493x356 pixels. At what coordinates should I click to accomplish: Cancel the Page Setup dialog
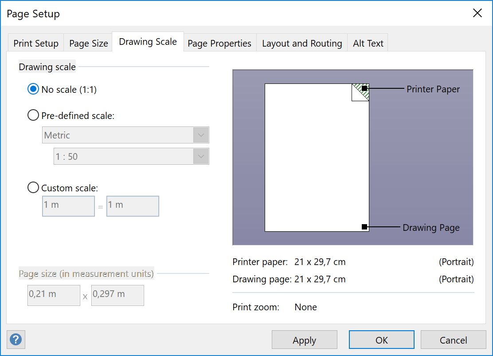coord(453,340)
